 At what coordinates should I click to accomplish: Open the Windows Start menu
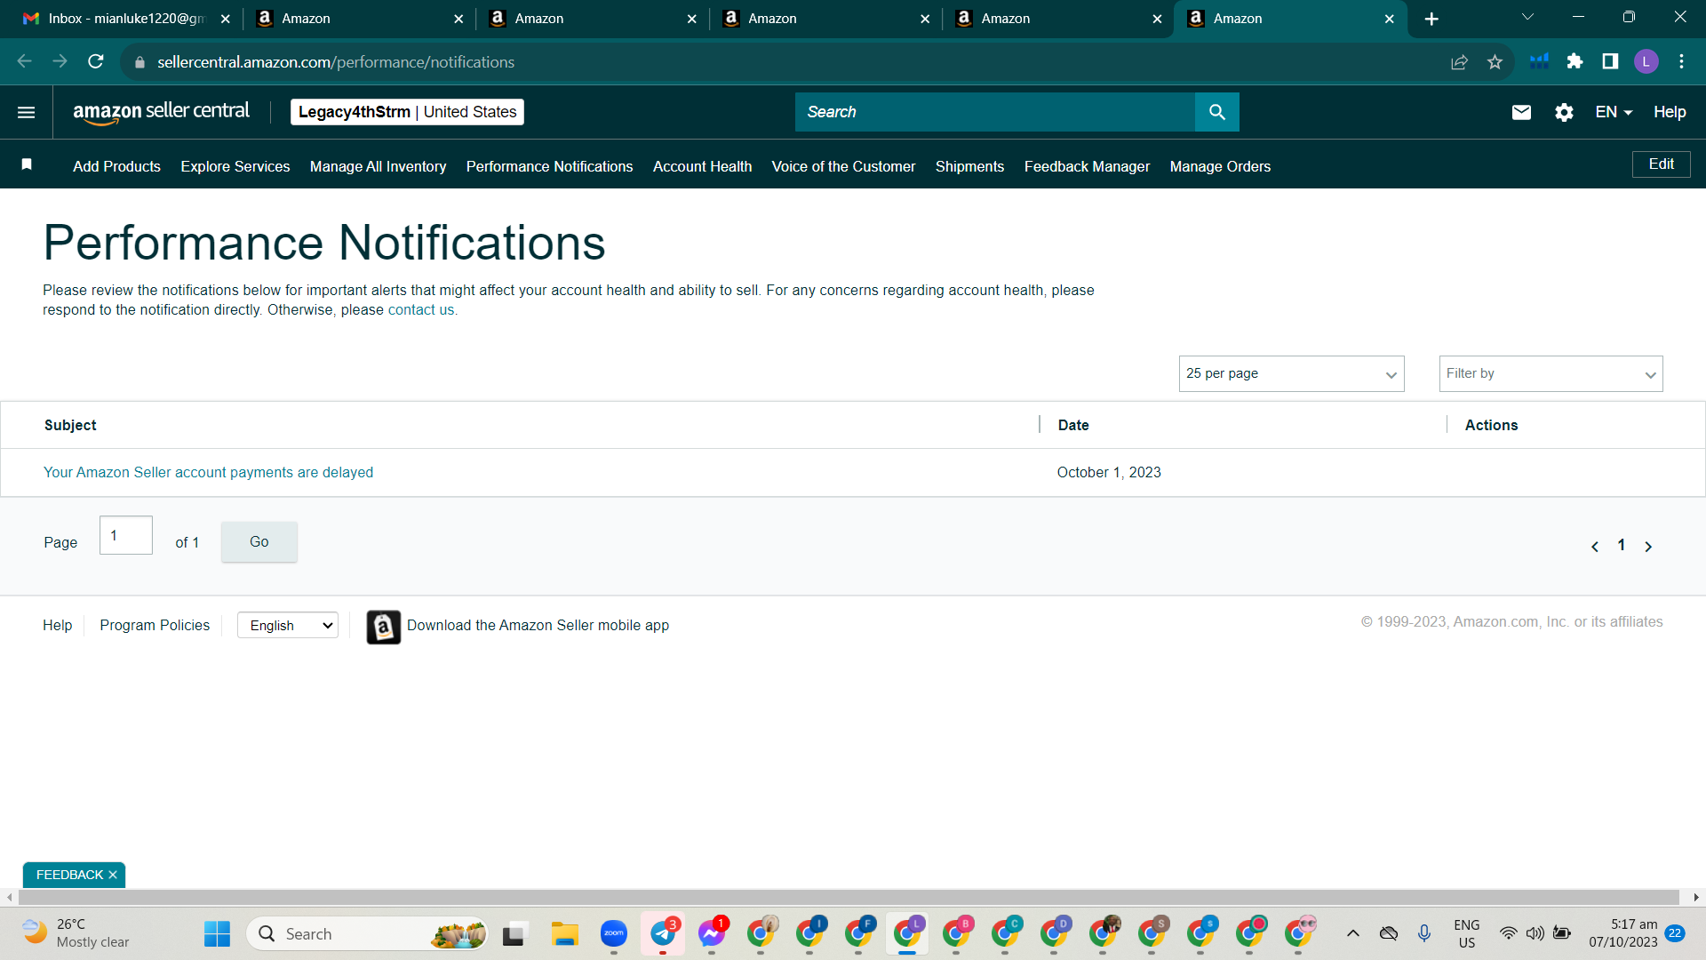(217, 934)
